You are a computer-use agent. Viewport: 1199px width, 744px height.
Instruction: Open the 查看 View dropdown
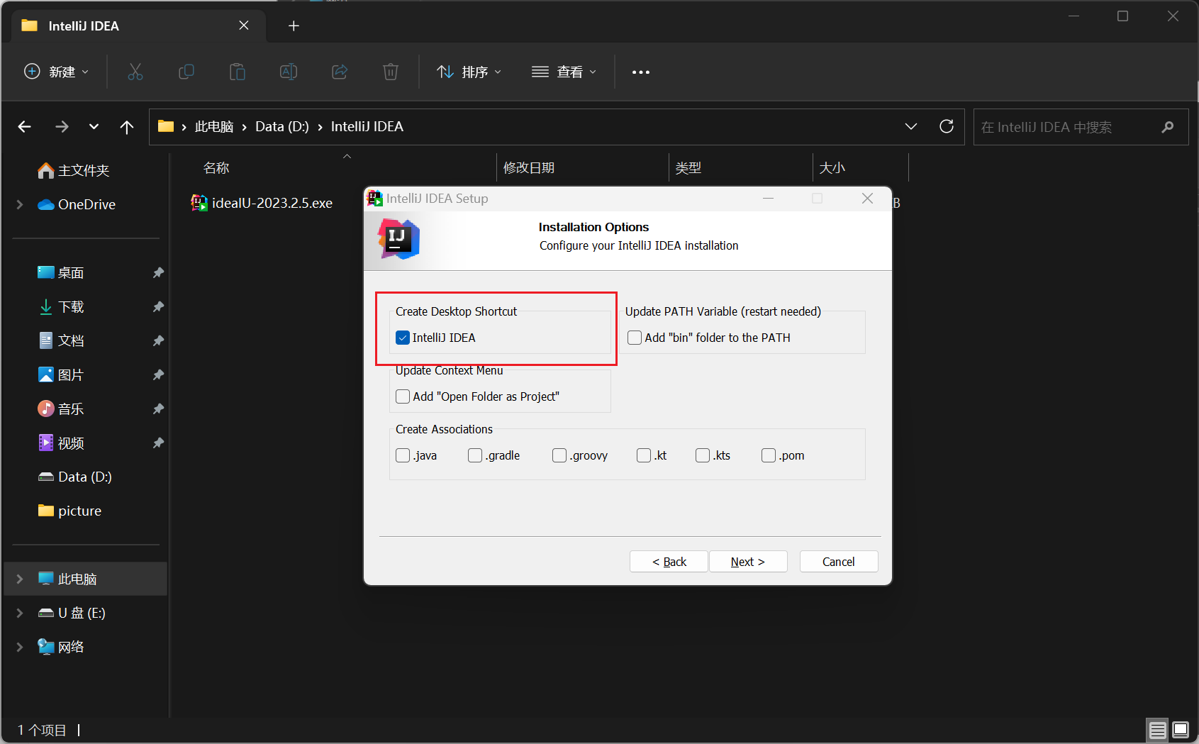tap(564, 72)
